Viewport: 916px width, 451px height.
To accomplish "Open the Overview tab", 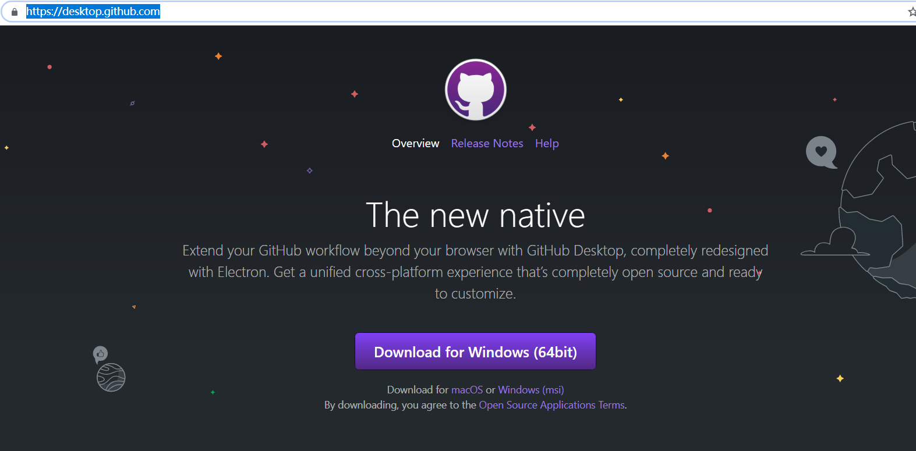I will click(415, 143).
